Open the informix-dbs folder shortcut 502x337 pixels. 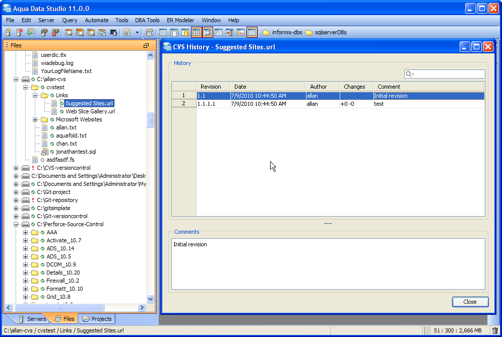pyautogui.click(x=282, y=32)
